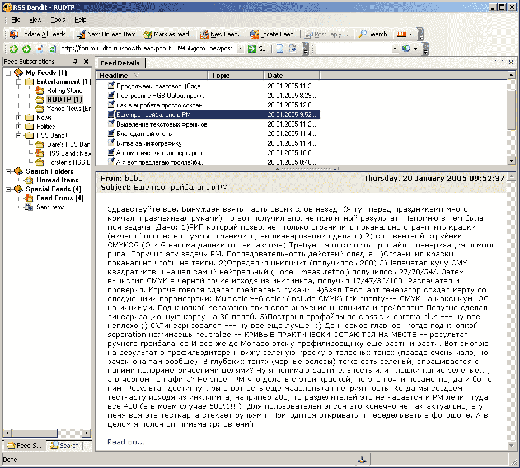The height and width of the screenshot is (468, 520).
Task: Sort list by Date column header
Action: click(x=292, y=75)
